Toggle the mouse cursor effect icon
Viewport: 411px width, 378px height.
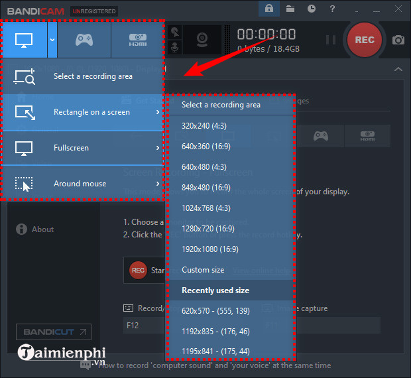pyautogui.click(x=175, y=32)
